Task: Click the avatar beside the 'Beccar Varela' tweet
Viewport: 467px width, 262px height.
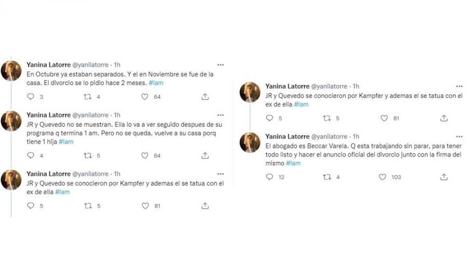Action: pyautogui.click(x=250, y=142)
